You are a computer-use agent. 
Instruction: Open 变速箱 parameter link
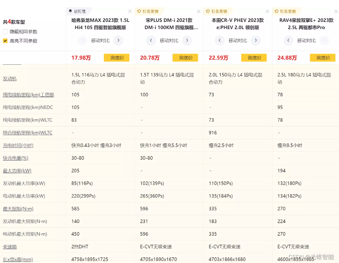(x=10, y=247)
